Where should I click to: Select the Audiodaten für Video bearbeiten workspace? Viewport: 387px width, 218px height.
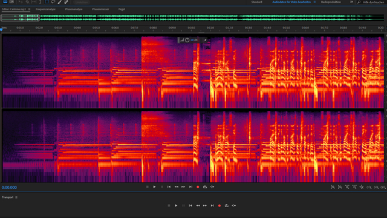[291, 2]
